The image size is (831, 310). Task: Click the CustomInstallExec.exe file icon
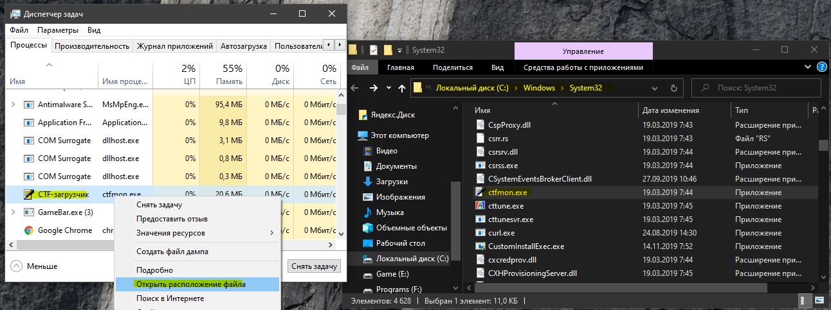[x=479, y=246]
